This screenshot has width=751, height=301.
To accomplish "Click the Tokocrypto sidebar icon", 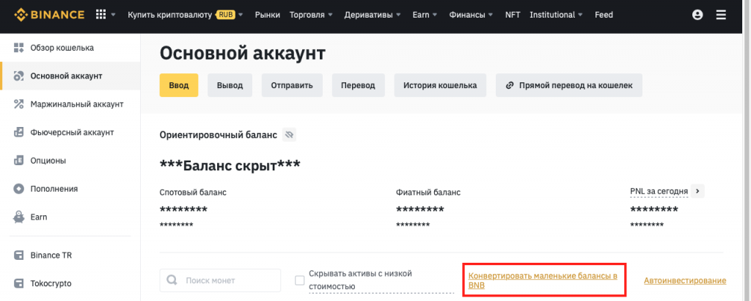I will (x=18, y=283).
